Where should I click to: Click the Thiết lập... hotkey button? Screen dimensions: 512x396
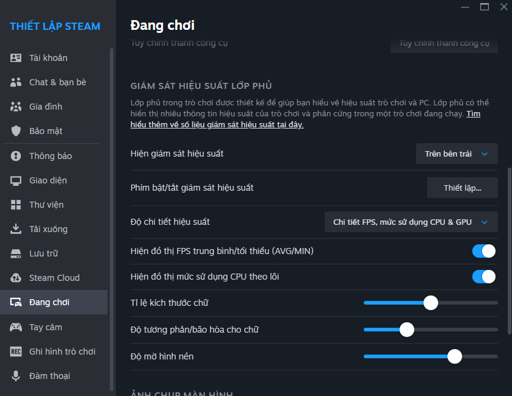pos(462,188)
